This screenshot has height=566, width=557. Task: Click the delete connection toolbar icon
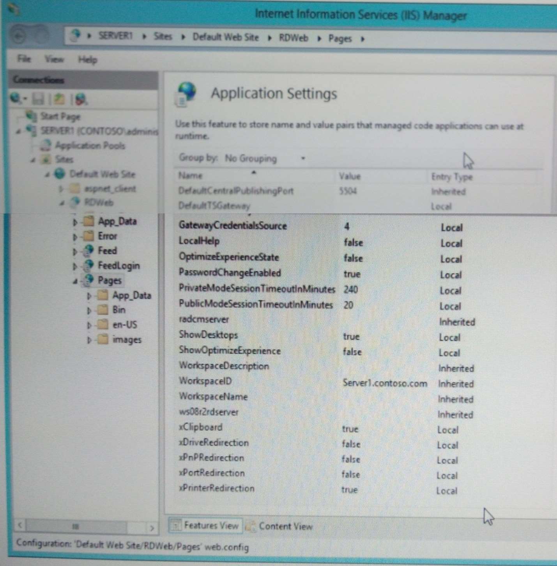[x=81, y=99]
